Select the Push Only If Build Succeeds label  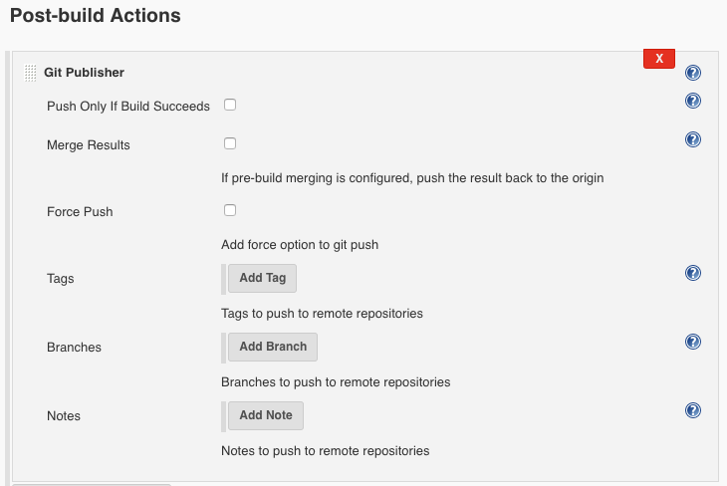[x=128, y=107]
